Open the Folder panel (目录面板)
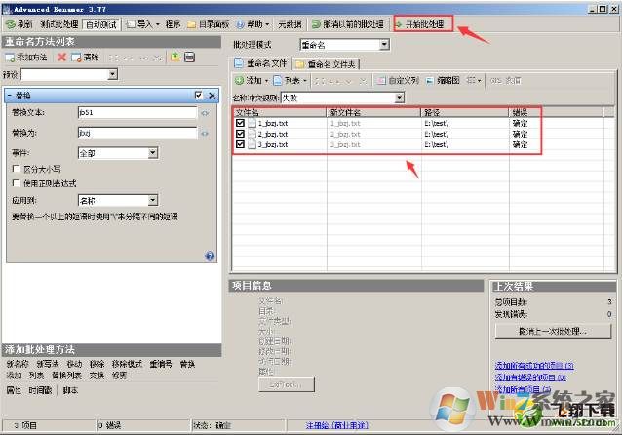622x435 pixels. (x=209, y=24)
